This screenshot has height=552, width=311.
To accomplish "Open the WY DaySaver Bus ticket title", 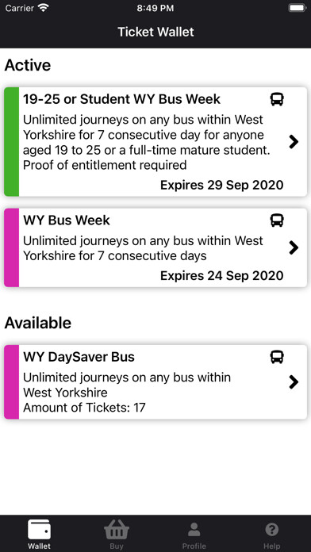I will tap(79, 357).
